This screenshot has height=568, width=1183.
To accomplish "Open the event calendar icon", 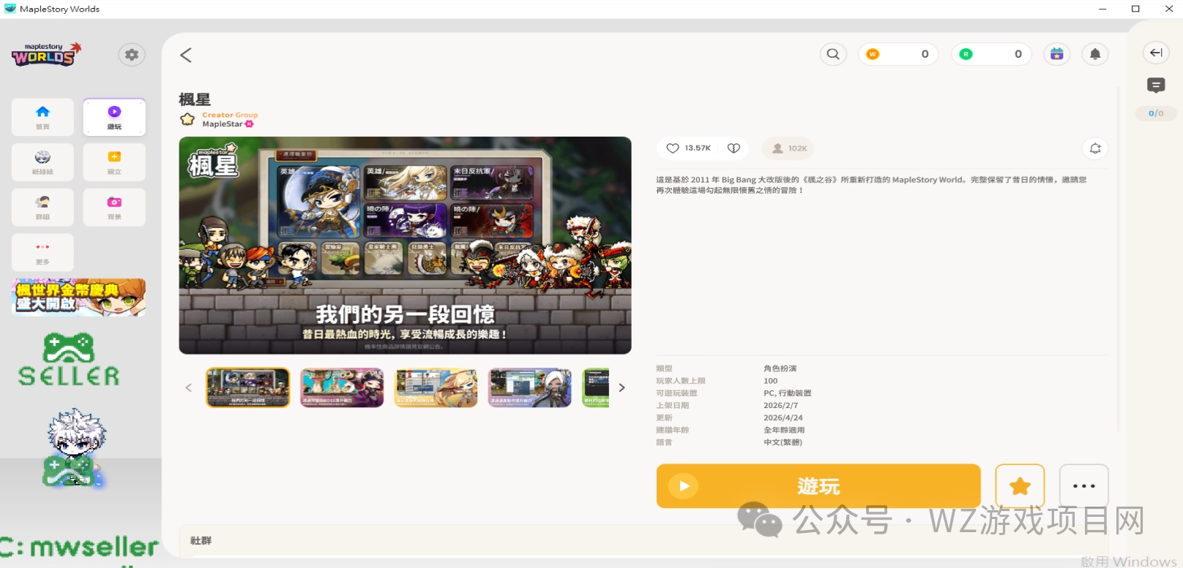I will 1056,54.
